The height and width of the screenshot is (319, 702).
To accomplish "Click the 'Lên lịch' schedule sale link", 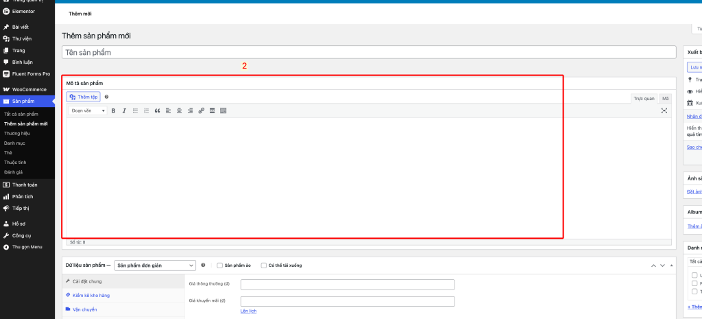I will click(248, 311).
